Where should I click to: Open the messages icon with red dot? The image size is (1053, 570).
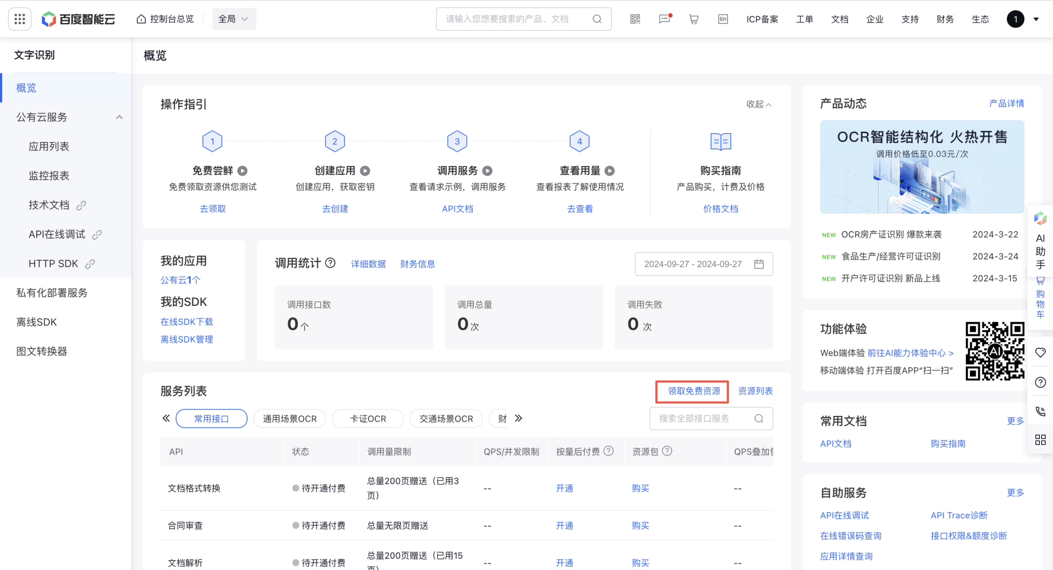point(665,19)
